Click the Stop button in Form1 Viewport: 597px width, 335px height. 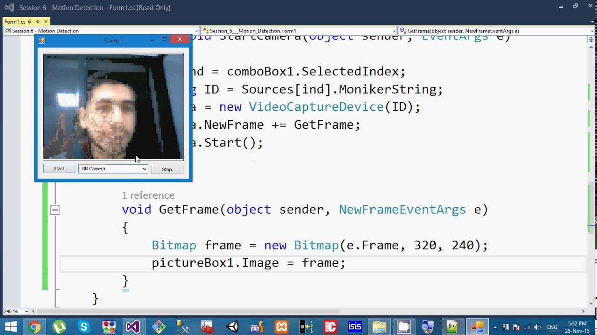point(167,169)
